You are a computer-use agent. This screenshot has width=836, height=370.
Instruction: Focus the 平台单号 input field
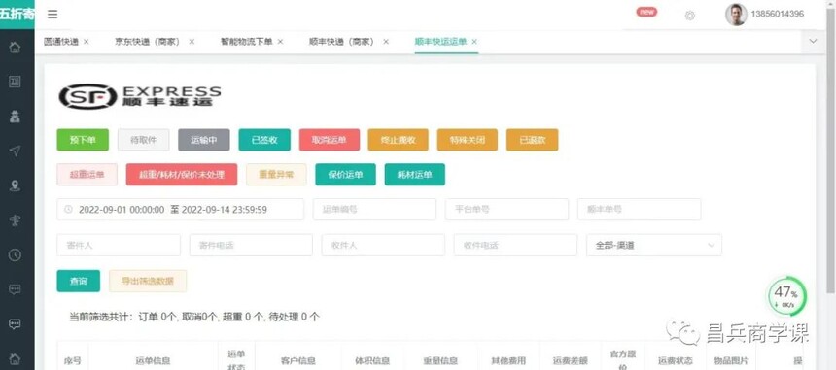click(506, 209)
